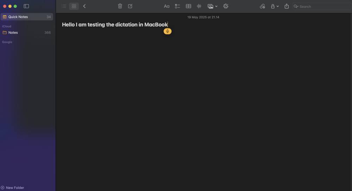The image size is (352, 191).
Task: Expand the media dropdown arrow
Action: pyautogui.click(x=216, y=6)
